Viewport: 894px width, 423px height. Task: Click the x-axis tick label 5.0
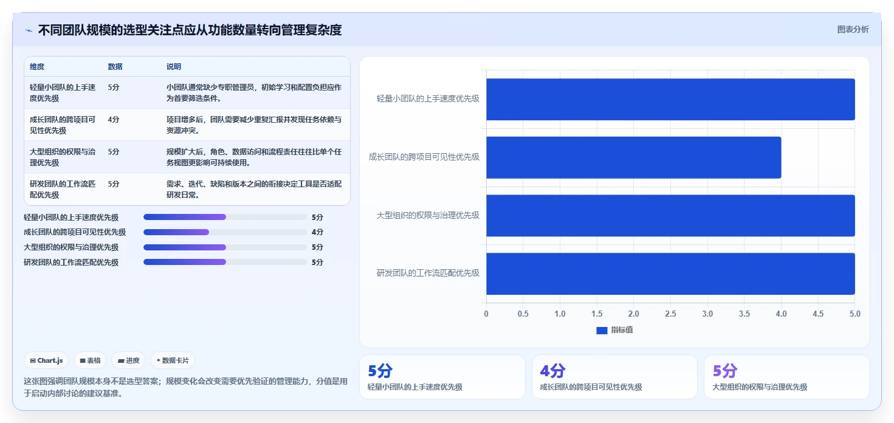(855, 314)
